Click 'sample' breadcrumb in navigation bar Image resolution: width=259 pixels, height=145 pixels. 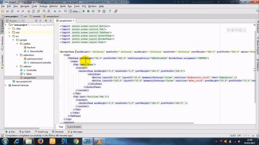pos(35,16)
